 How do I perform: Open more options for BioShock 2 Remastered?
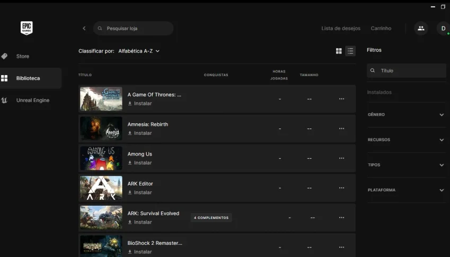coord(341,247)
